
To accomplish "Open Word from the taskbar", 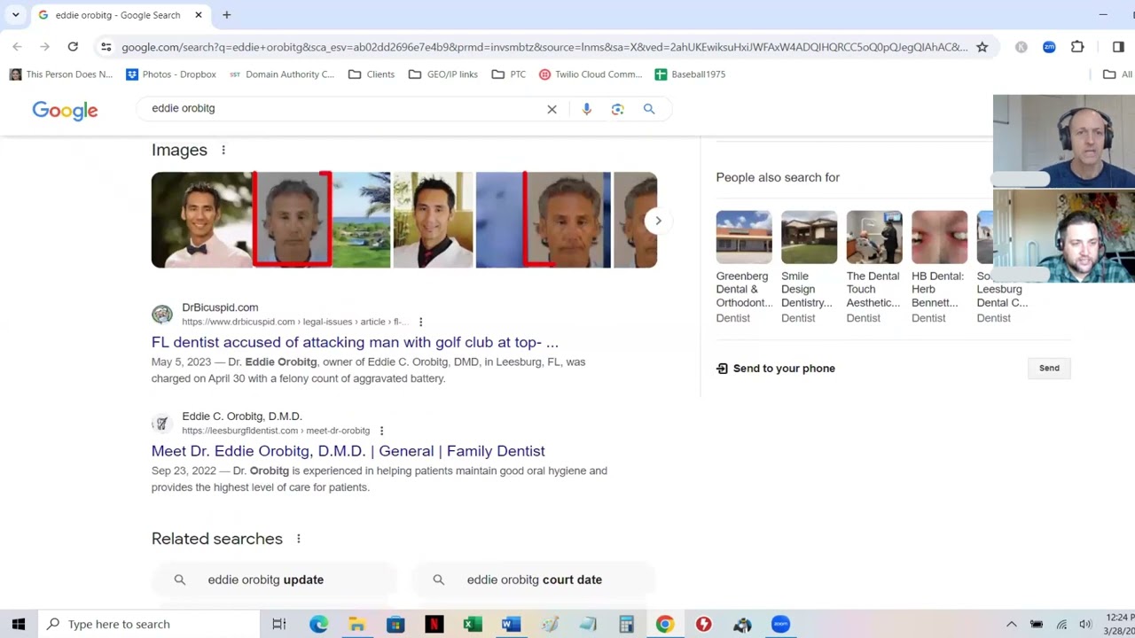I will point(511,624).
